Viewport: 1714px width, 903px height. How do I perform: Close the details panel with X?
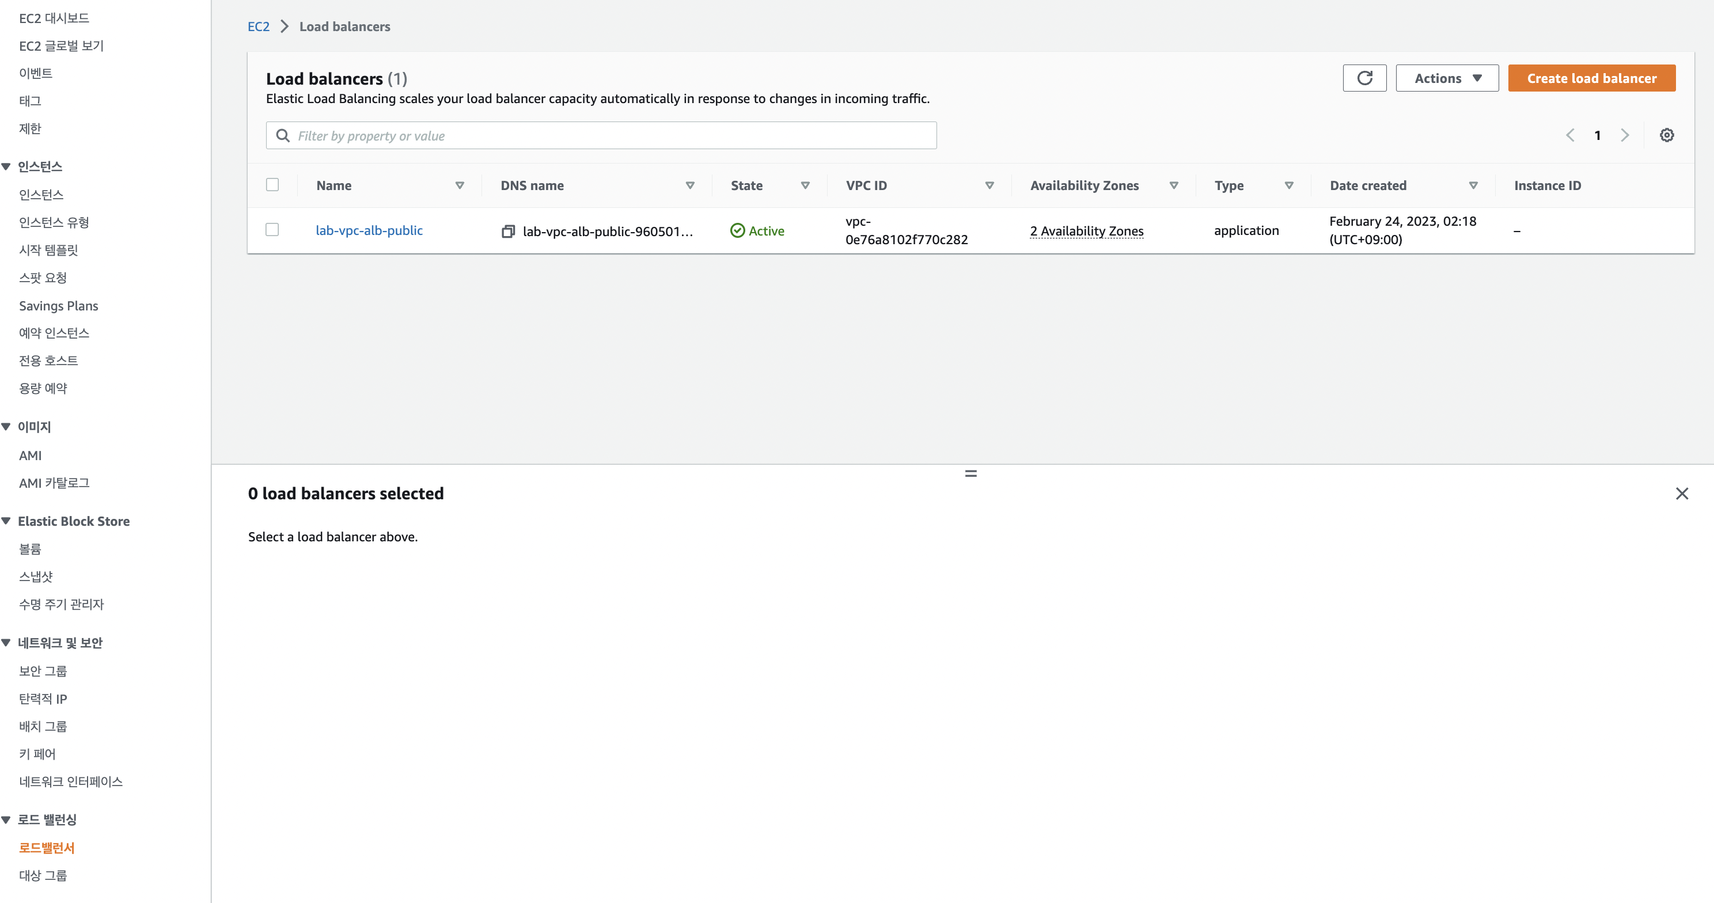point(1681,493)
